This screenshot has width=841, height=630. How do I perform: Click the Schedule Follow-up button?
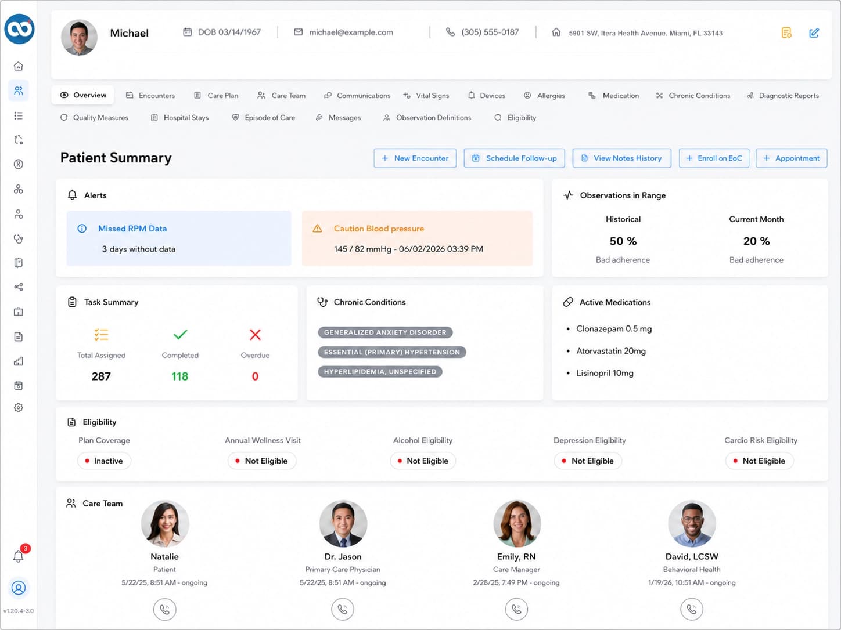[x=514, y=158]
